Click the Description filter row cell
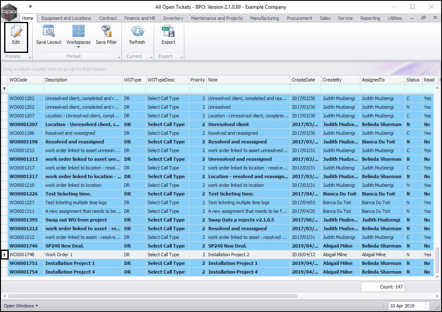Screen dimensions: 442x312 [x=83, y=89]
